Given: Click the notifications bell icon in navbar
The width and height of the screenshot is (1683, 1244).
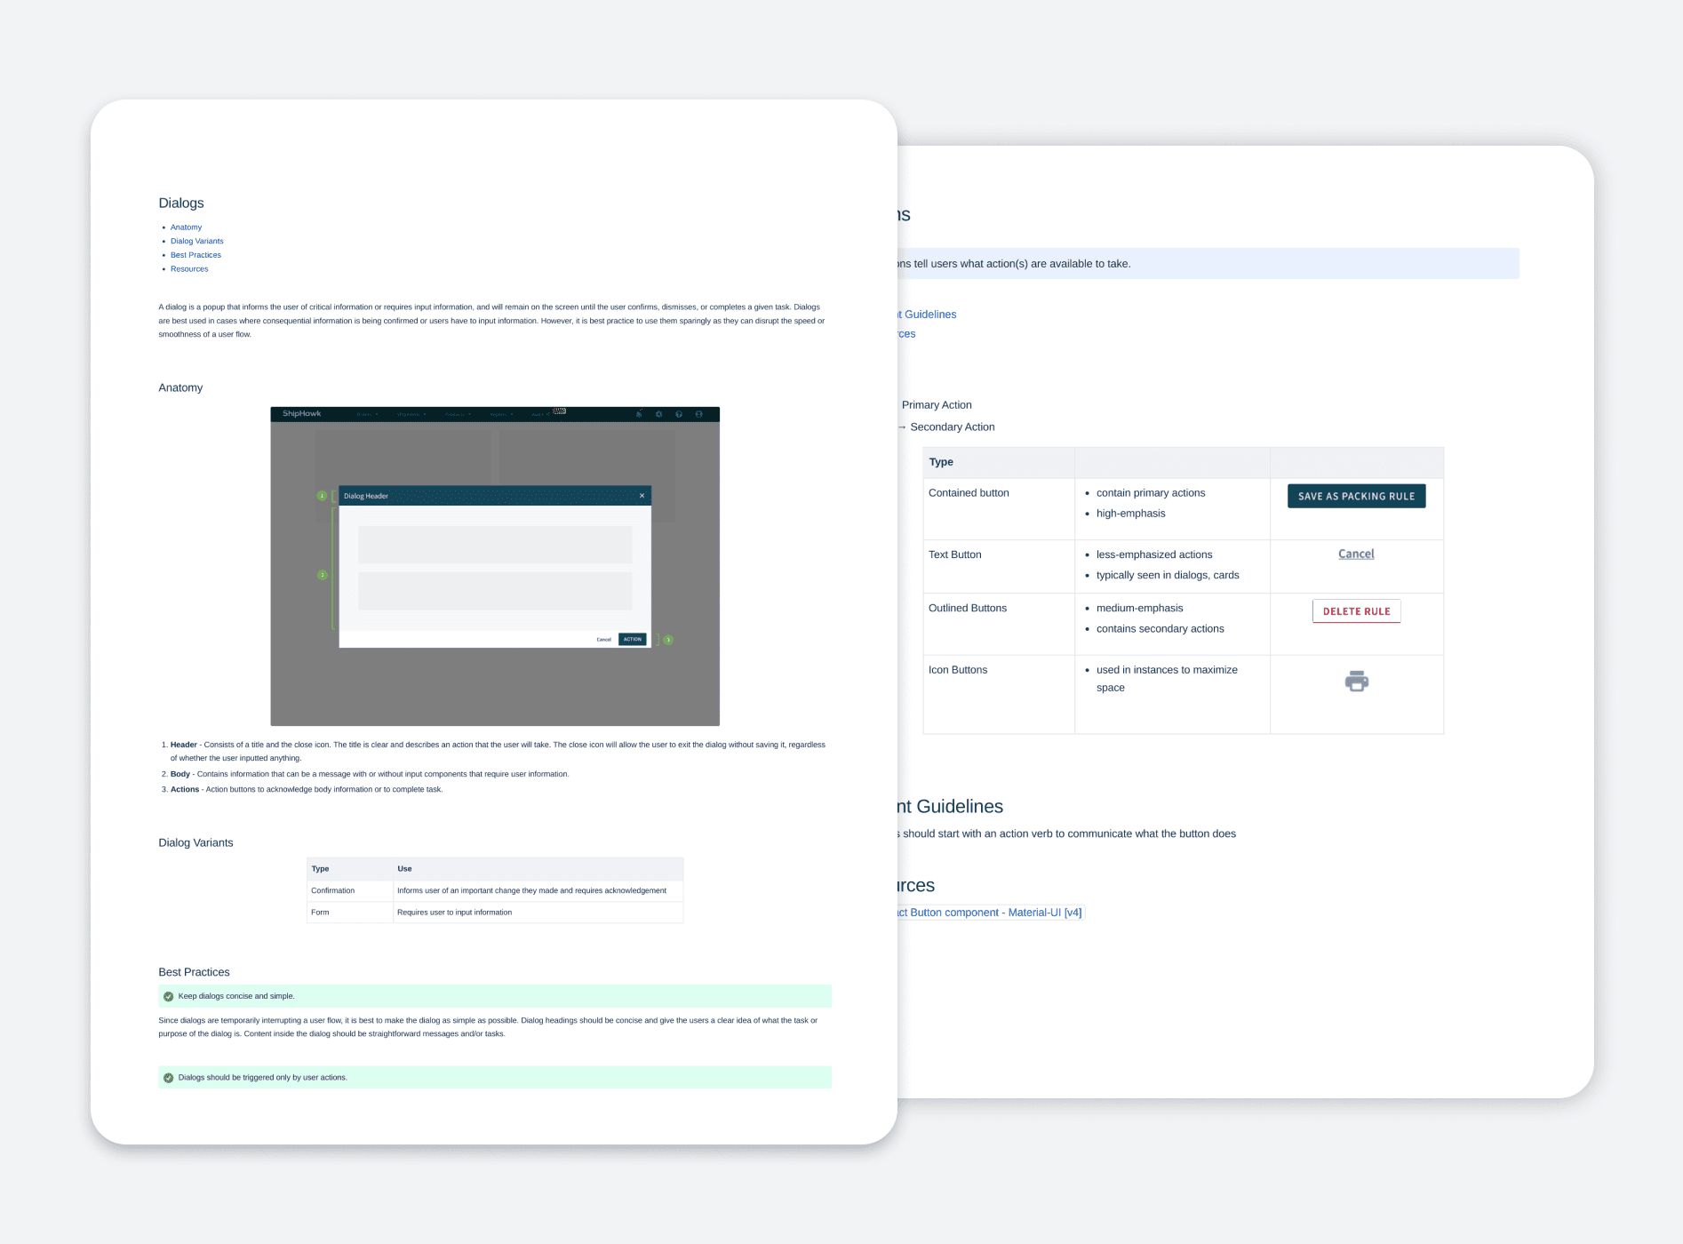Looking at the screenshot, I should (x=639, y=414).
